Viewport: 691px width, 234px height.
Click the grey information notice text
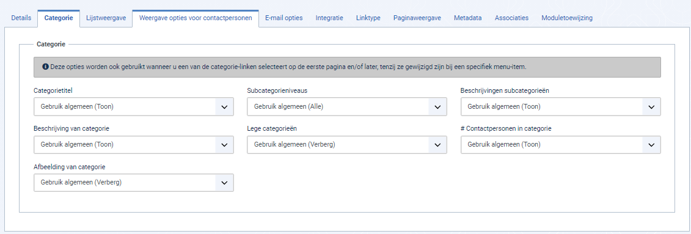[288, 67]
